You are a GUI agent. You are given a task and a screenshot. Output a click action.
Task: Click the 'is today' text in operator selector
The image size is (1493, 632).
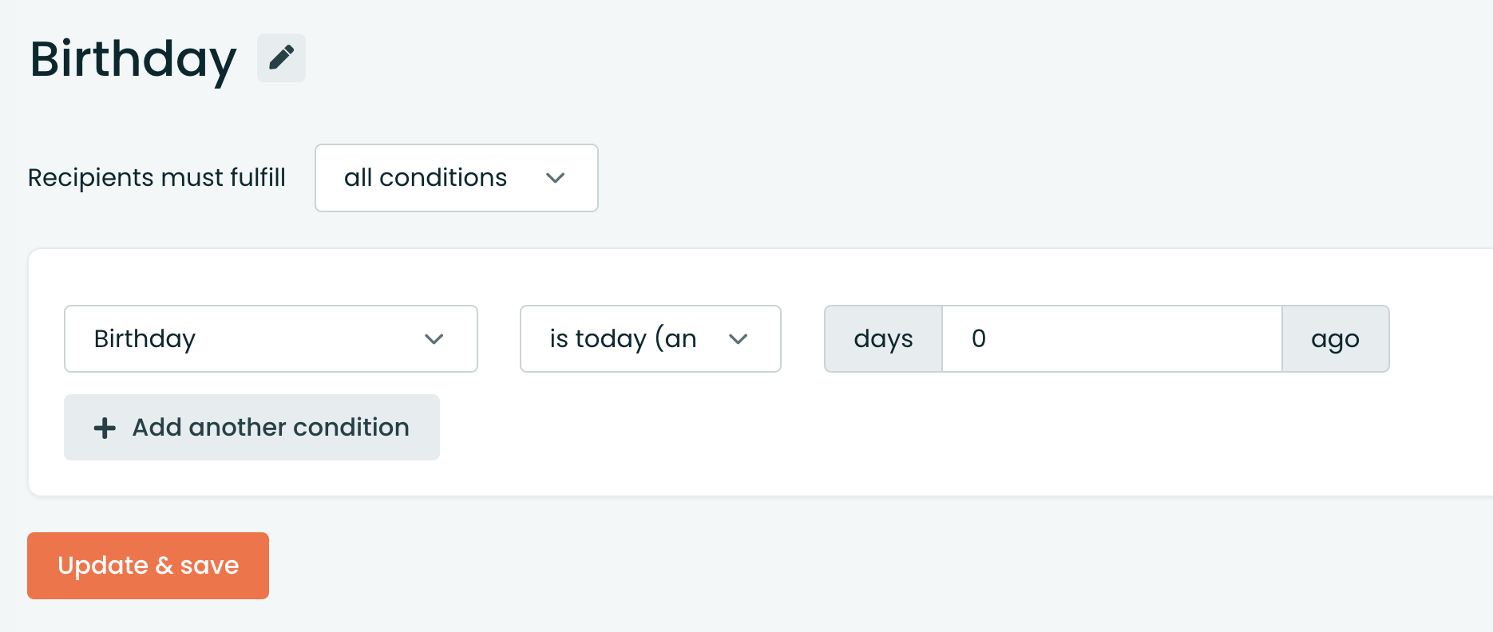pyautogui.click(x=598, y=338)
